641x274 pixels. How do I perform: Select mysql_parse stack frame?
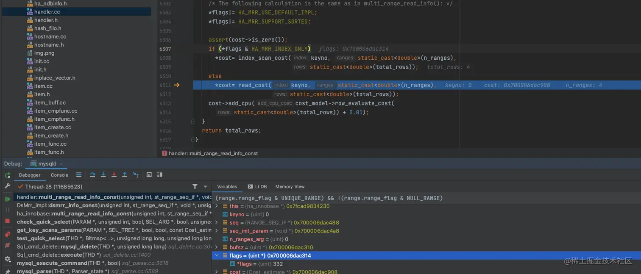[x=113, y=271]
